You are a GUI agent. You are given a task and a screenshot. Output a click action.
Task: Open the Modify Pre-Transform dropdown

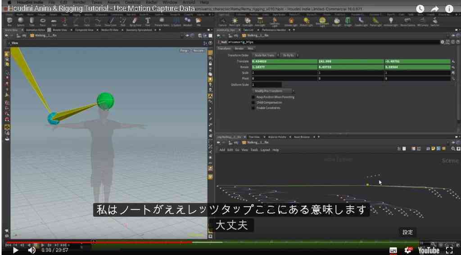click(x=273, y=91)
